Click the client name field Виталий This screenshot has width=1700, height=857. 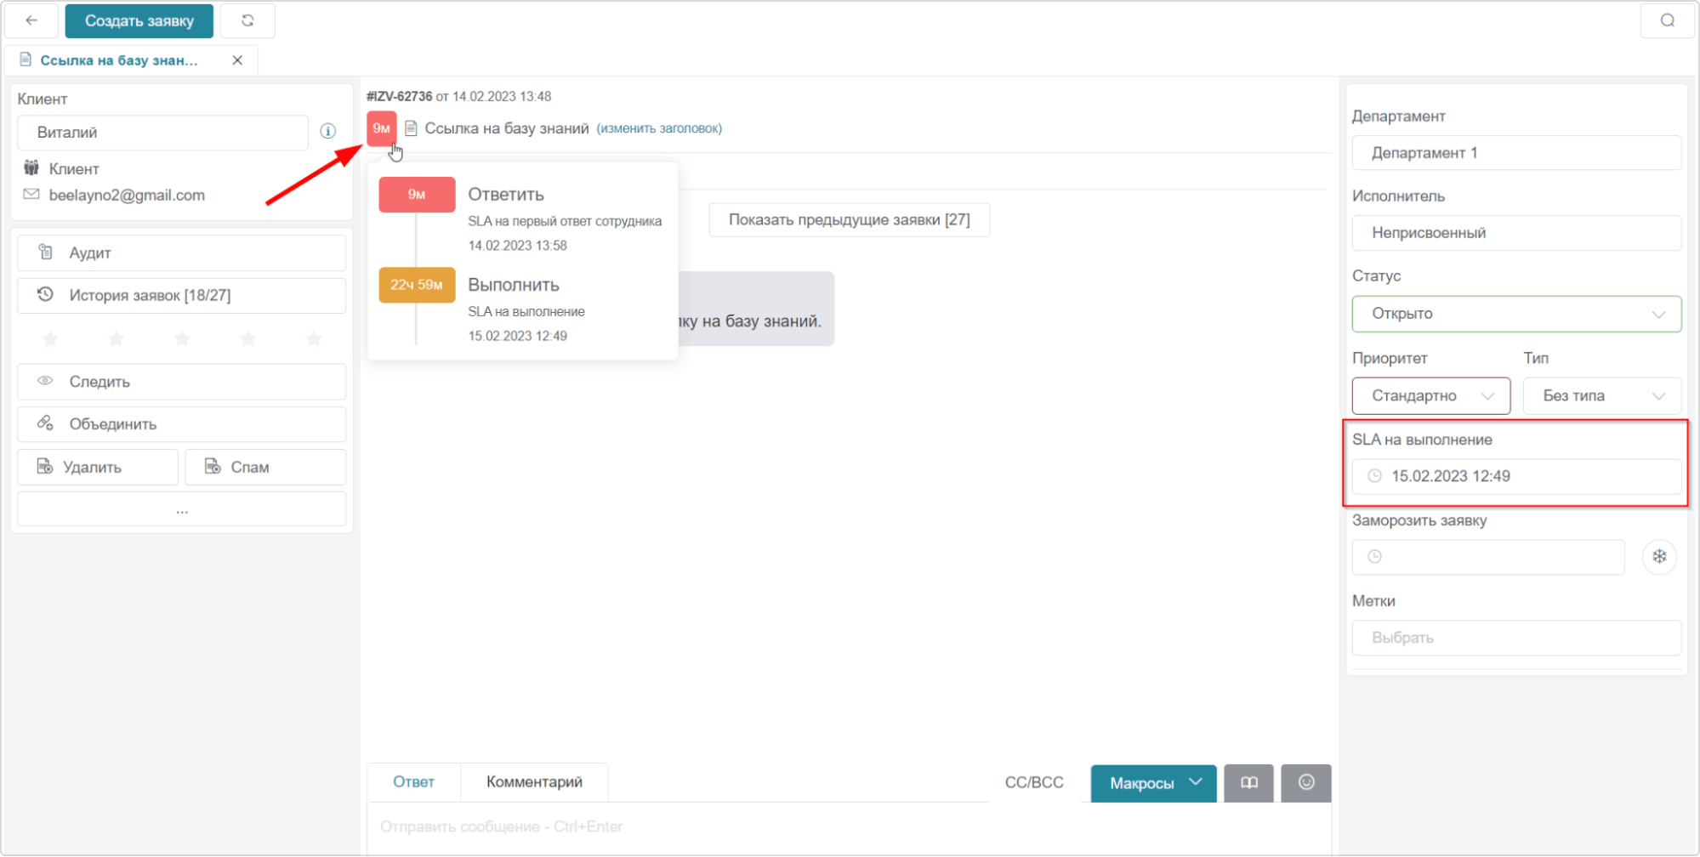[162, 133]
